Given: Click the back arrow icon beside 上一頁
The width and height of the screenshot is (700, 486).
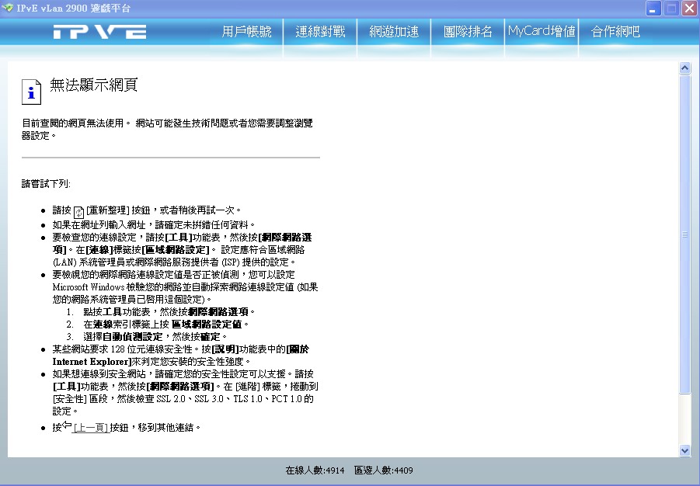Looking at the screenshot, I should point(67,425).
